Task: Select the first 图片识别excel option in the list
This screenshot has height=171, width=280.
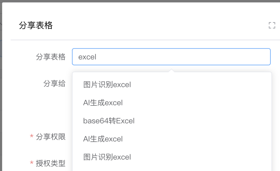Action: tap(172, 84)
